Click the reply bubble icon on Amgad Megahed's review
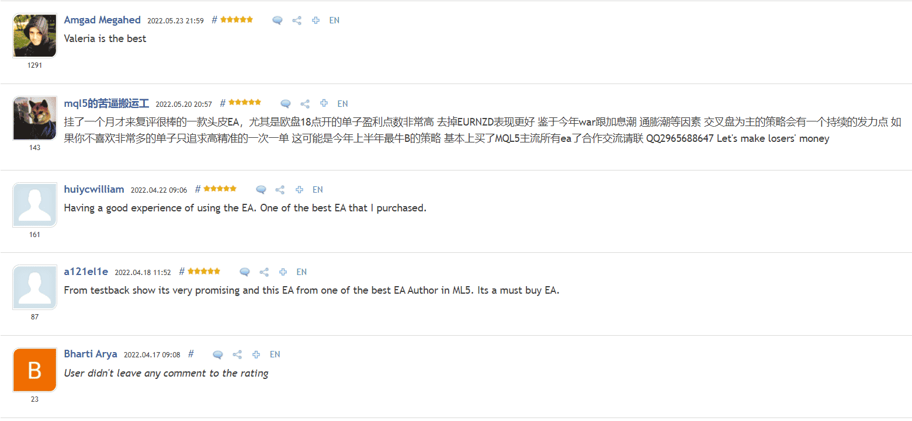 click(x=278, y=20)
